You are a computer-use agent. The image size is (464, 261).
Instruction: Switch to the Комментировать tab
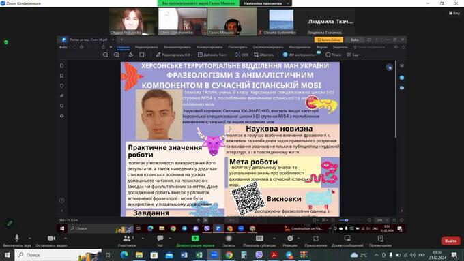coord(177,47)
